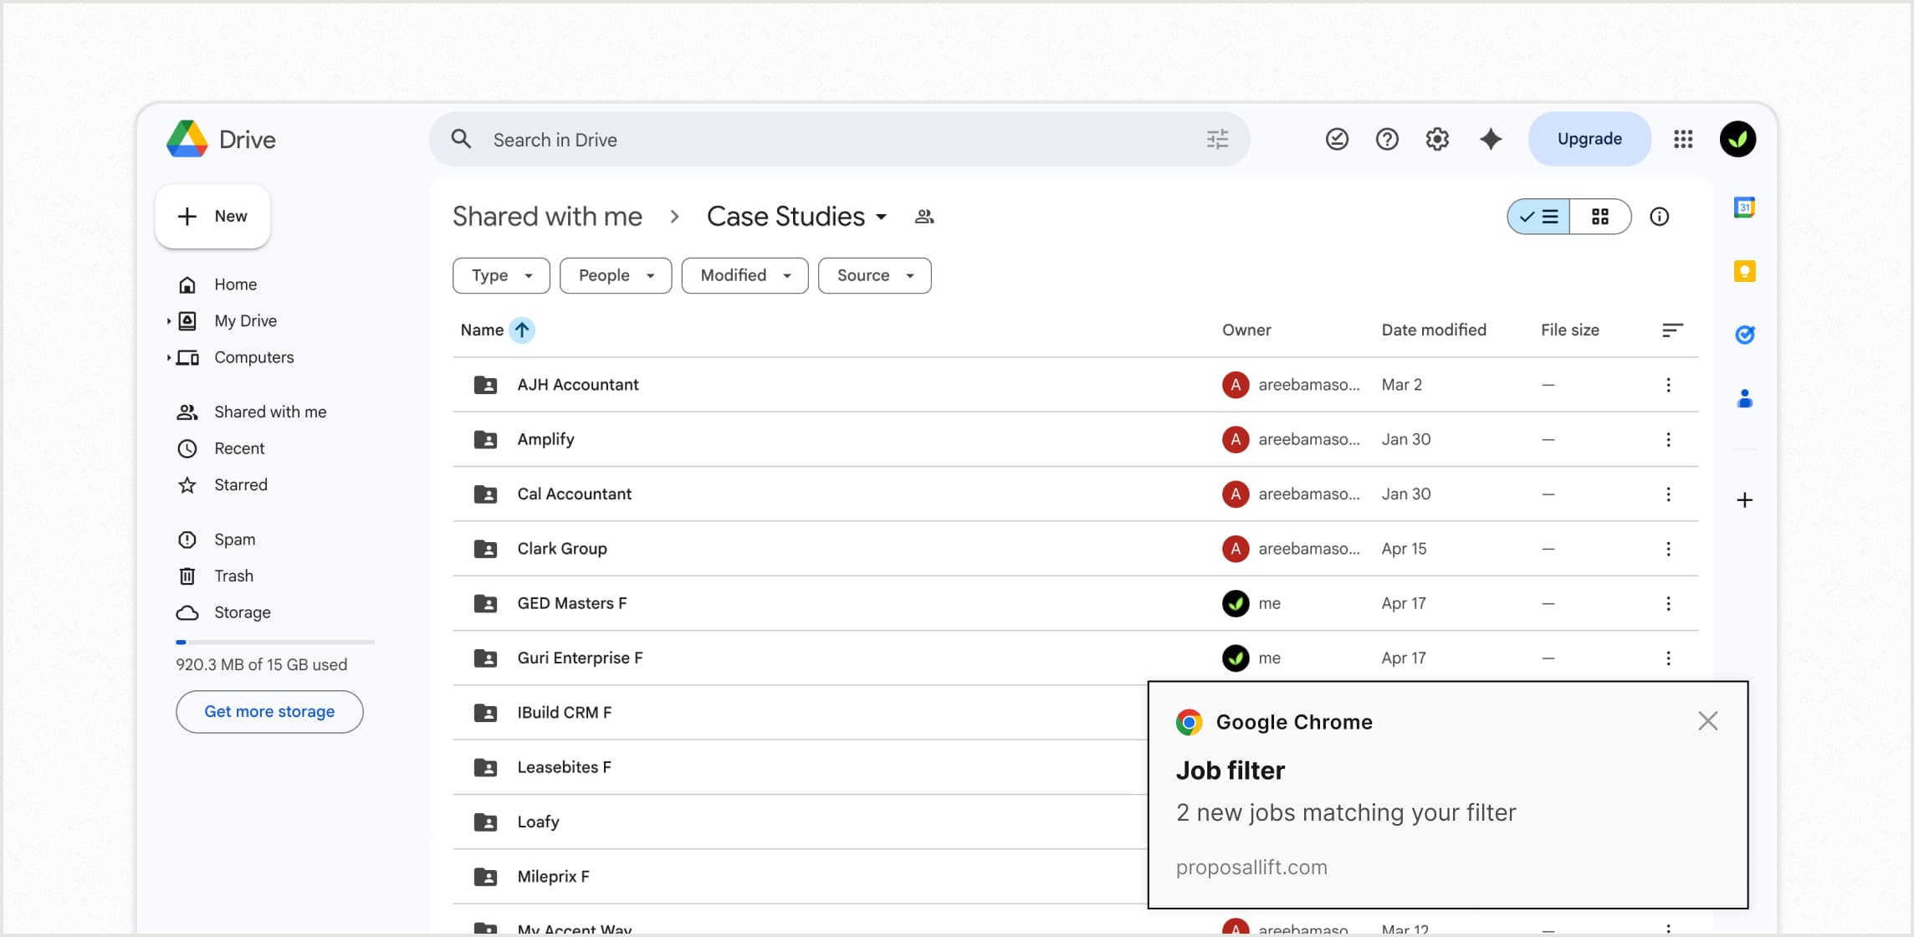Select the Amplify folder name
This screenshot has height=937, width=1914.
click(x=545, y=439)
